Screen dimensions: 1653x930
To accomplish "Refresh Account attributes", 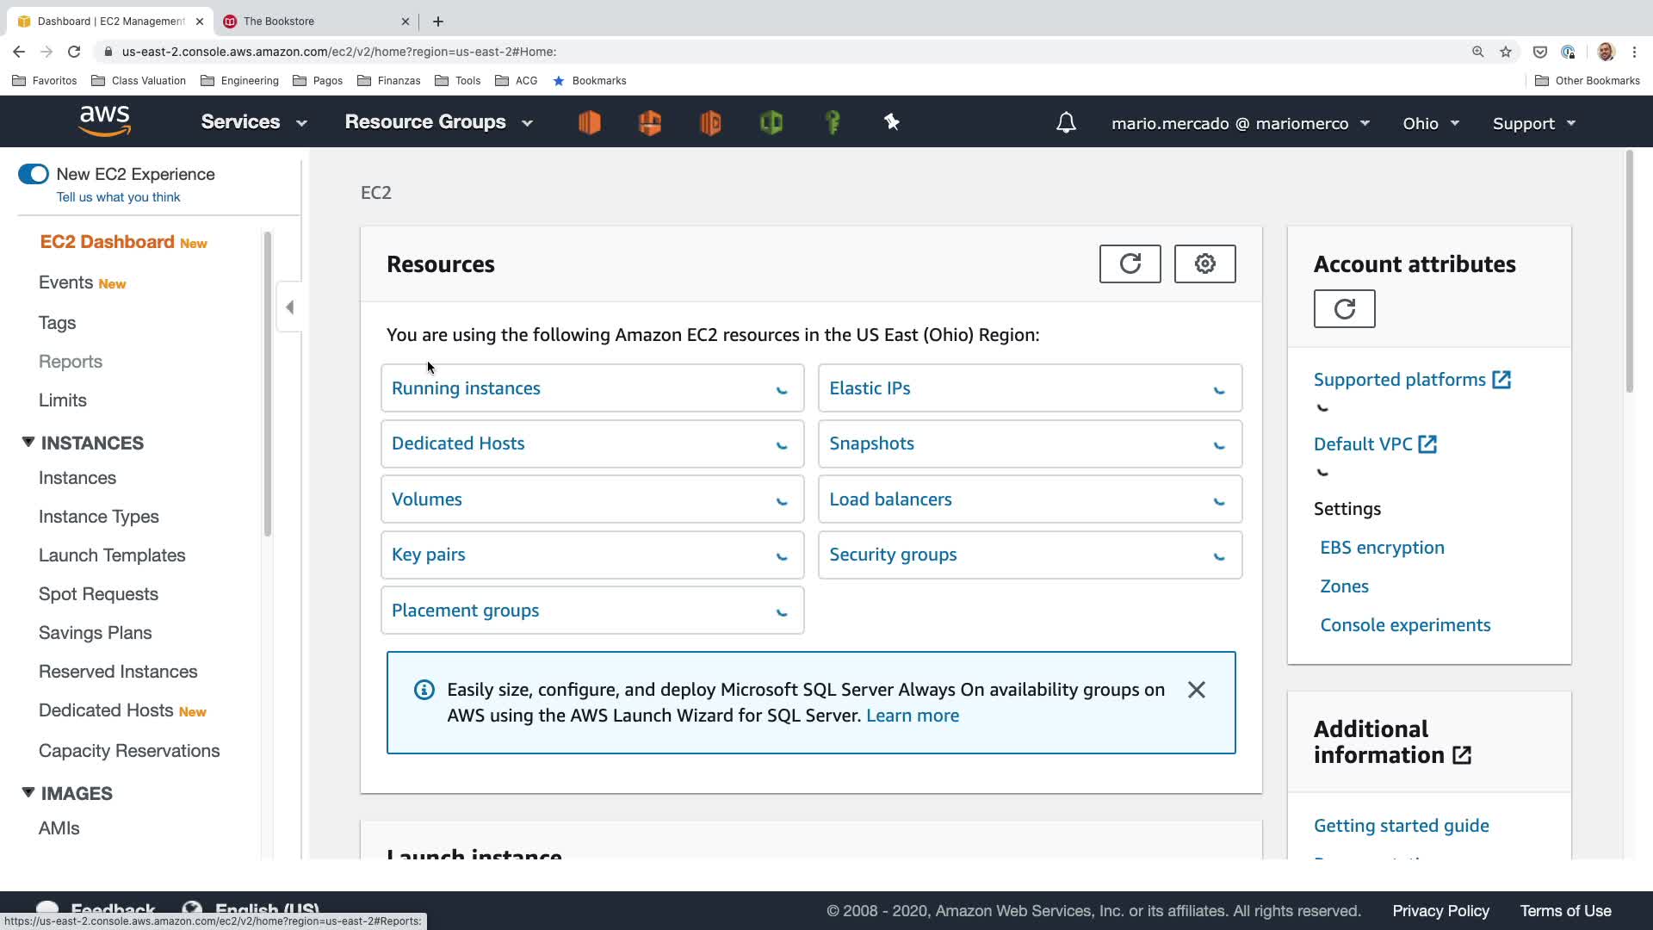I will click(1344, 308).
